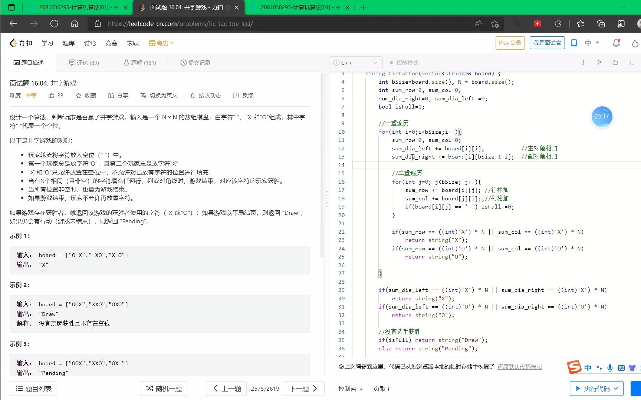Go to browser home page icon
The width and height of the screenshot is (641, 400).
(75, 24)
